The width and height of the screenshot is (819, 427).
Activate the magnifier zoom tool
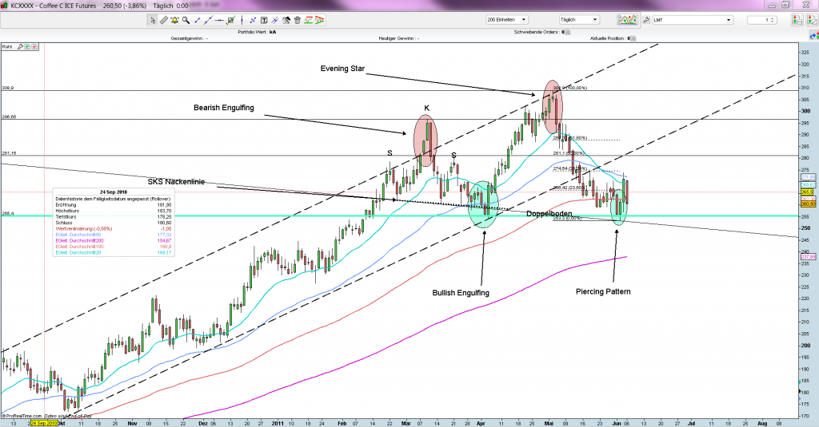click(185, 20)
